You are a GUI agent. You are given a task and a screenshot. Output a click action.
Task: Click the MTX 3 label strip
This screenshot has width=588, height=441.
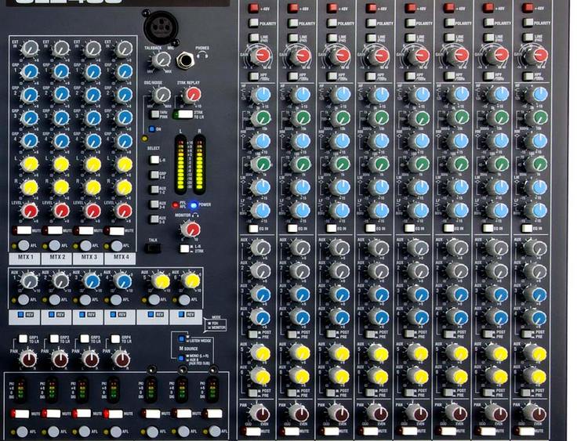coord(87,258)
